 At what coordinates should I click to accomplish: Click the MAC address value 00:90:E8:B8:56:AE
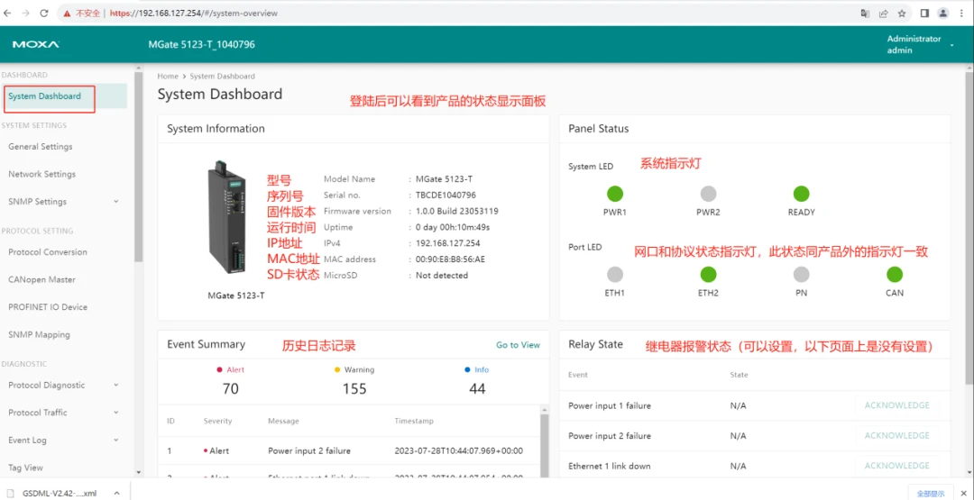click(450, 259)
